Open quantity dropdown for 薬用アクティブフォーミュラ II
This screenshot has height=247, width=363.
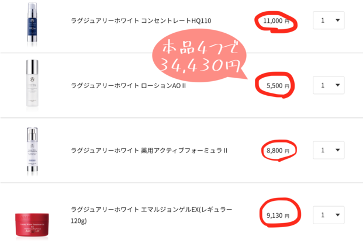pos(329,150)
